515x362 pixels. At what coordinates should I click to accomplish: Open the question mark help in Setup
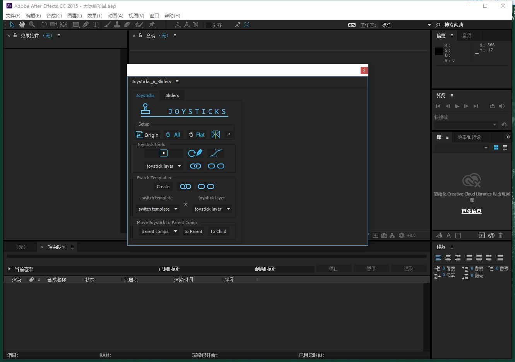tap(229, 134)
